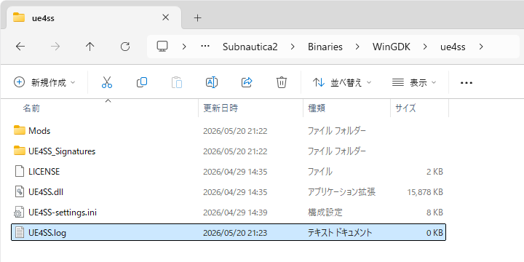Image resolution: width=524 pixels, height=262 pixels.
Task: Click the Delete trash can icon
Action: tap(282, 82)
